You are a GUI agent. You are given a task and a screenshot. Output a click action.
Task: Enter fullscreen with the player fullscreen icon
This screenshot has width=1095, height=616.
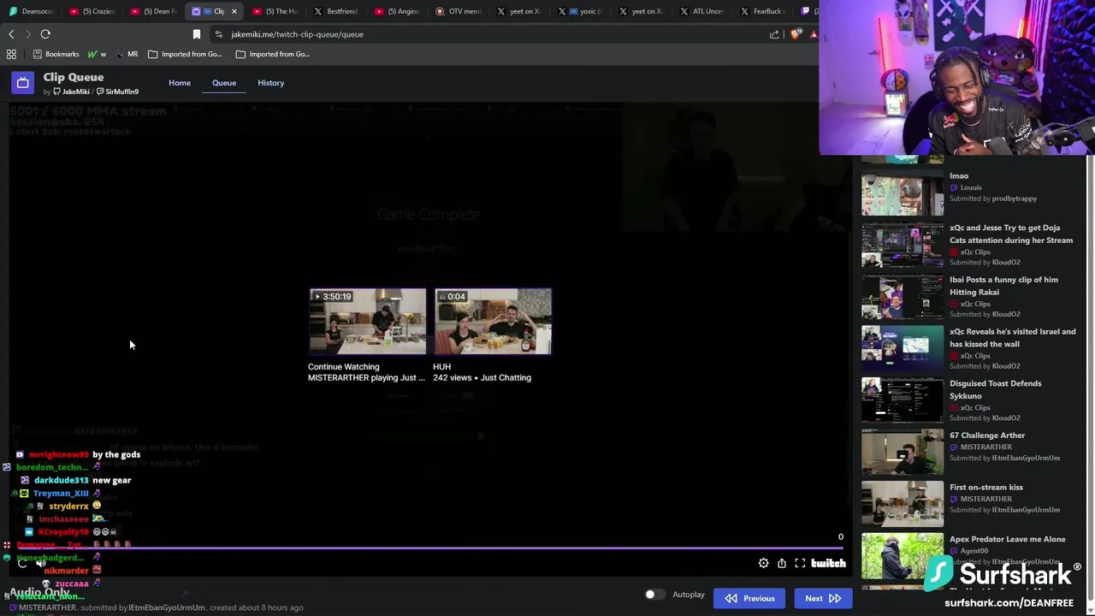click(800, 563)
